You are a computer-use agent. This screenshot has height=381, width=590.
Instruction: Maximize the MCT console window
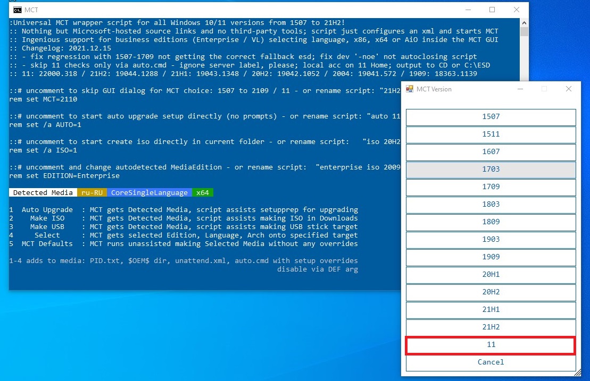[x=492, y=10]
